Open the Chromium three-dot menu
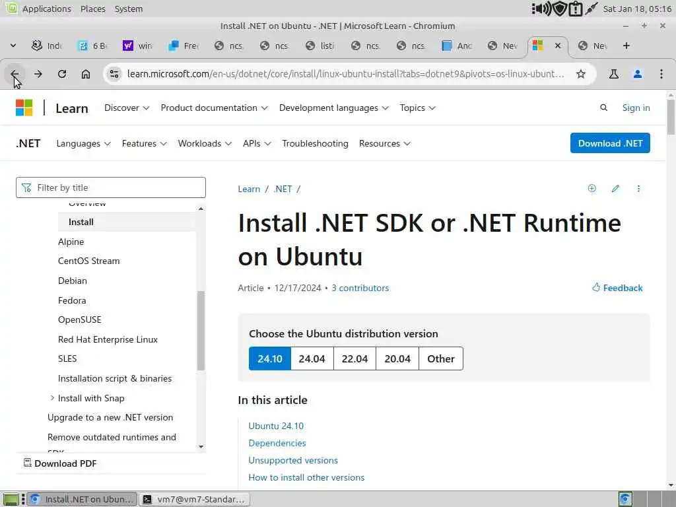Viewport: 676px width, 507px height. pos(661,74)
